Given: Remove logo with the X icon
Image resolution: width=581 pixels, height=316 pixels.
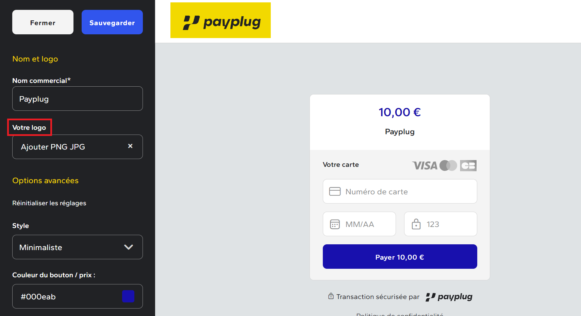Looking at the screenshot, I should 130,146.
